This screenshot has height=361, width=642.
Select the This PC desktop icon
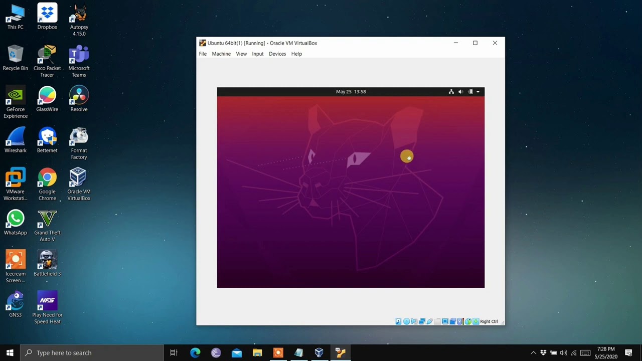15,17
